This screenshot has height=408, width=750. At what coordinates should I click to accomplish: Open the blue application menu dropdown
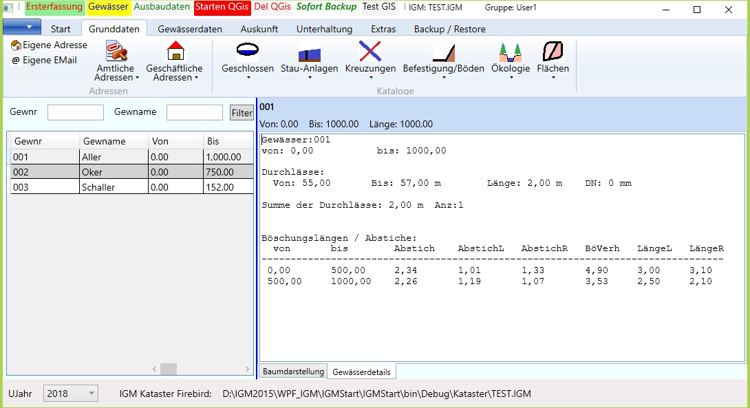pos(22,28)
